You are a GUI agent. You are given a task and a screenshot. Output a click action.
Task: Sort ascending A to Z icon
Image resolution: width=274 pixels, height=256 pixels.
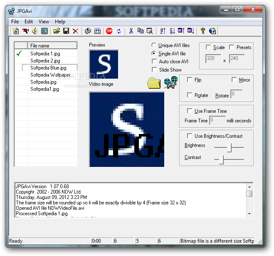163,31
